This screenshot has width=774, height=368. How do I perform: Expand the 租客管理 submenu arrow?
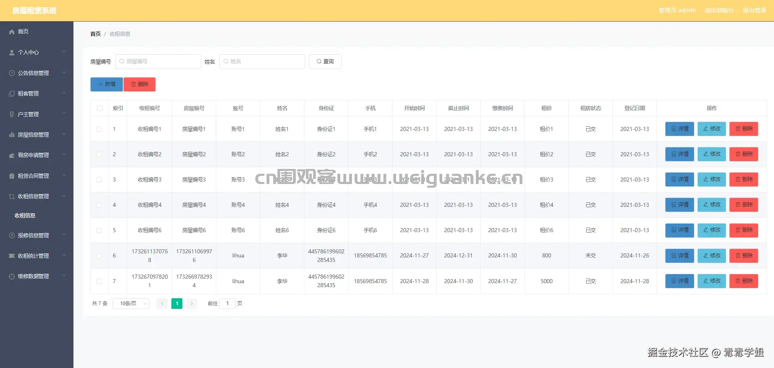point(64,93)
